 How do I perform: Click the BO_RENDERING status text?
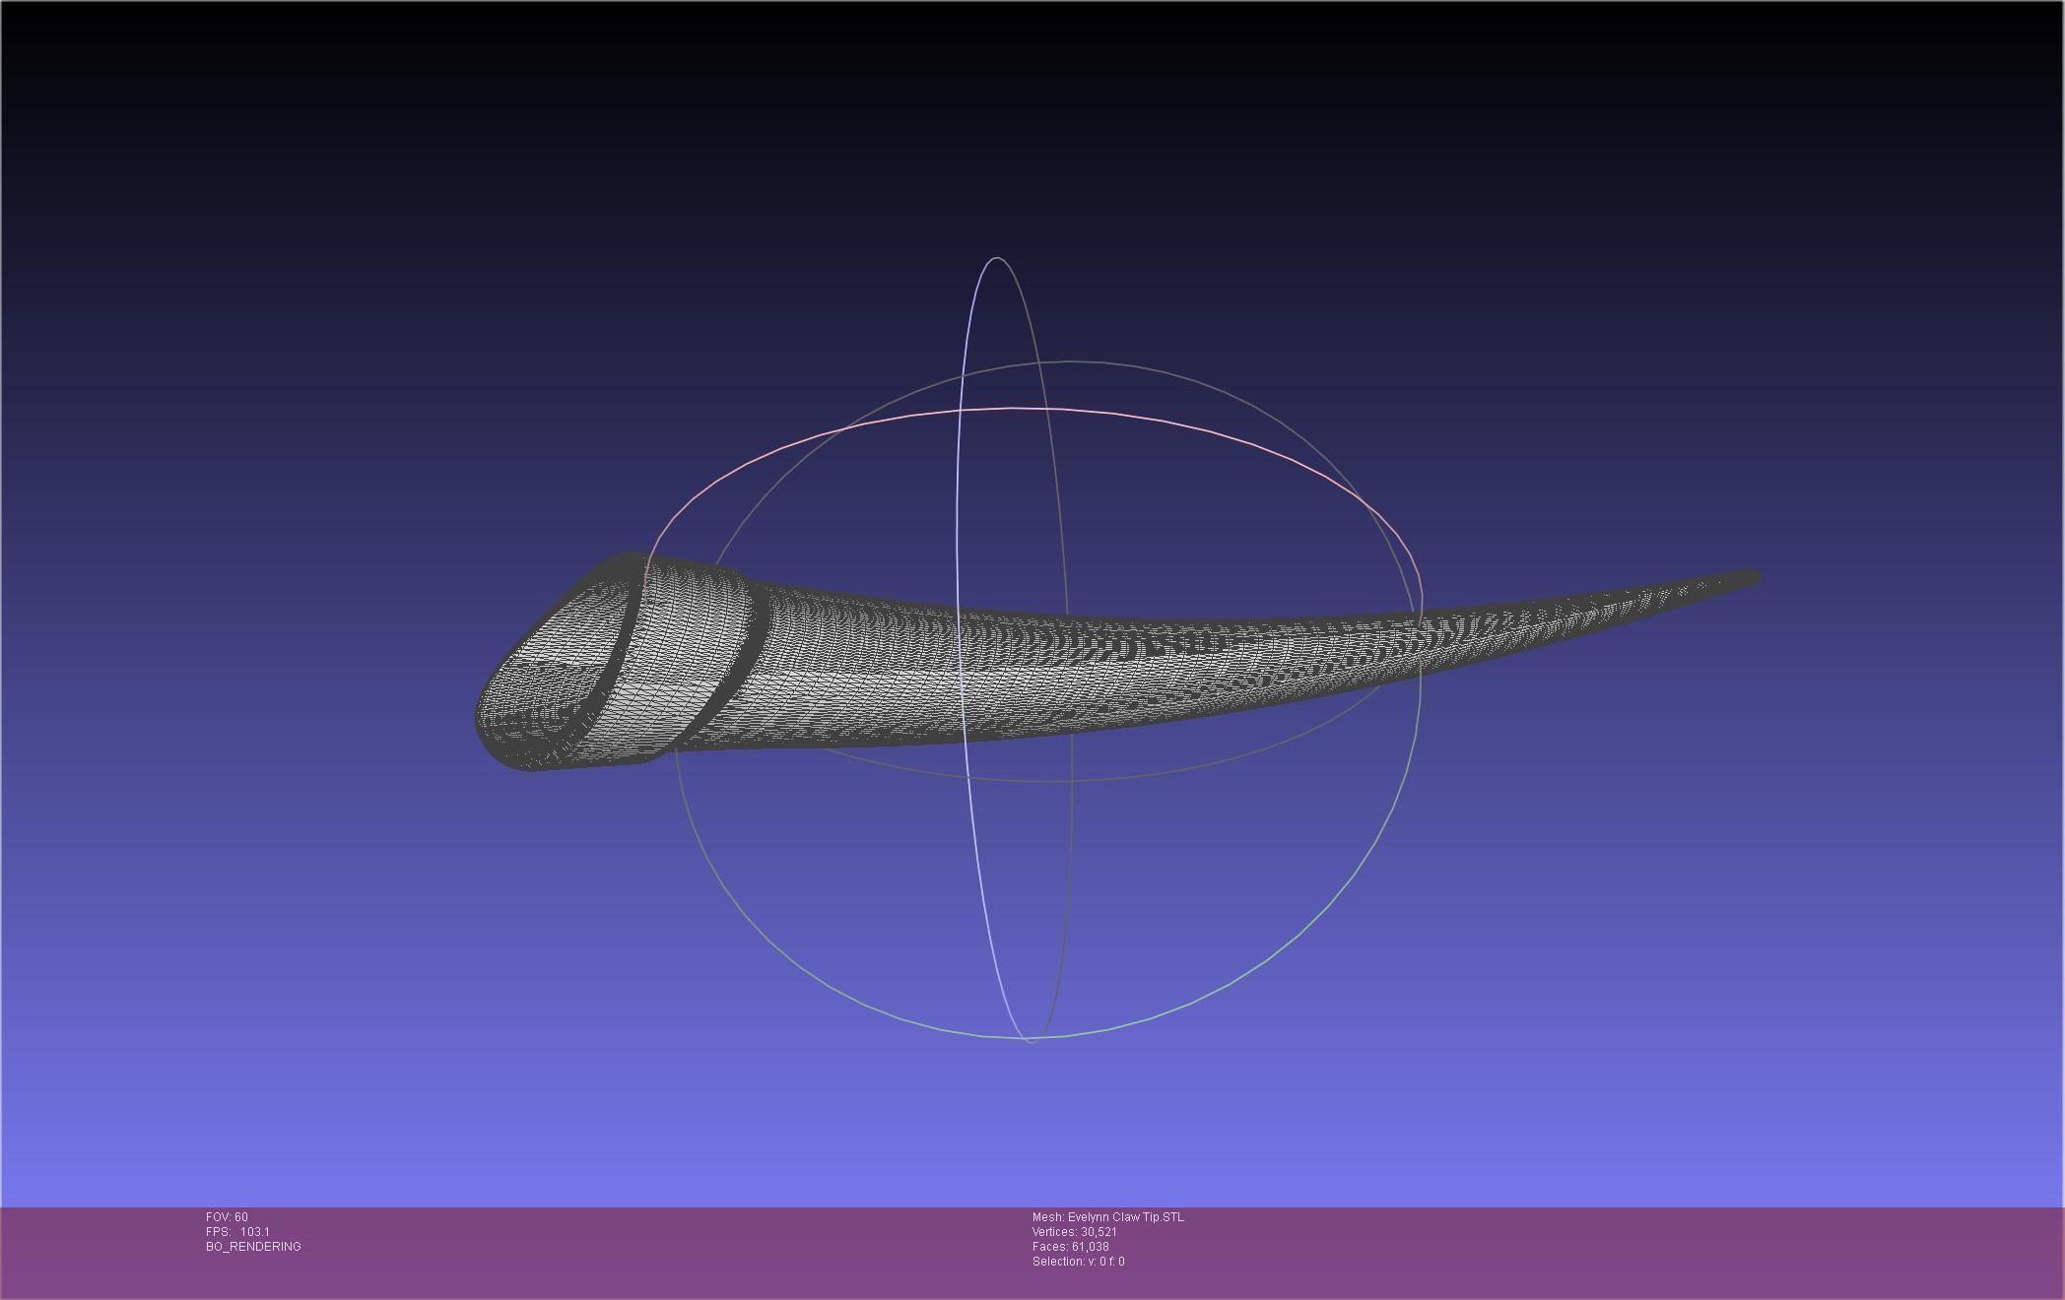pos(253,1247)
